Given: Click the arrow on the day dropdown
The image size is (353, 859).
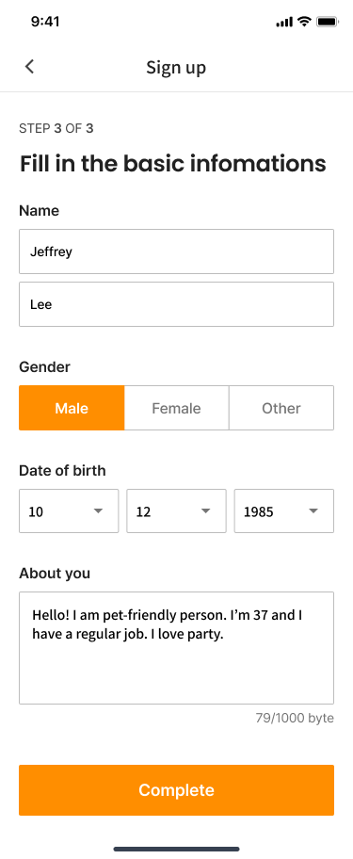Looking at the screenshot, I should (x=98, y=511).
